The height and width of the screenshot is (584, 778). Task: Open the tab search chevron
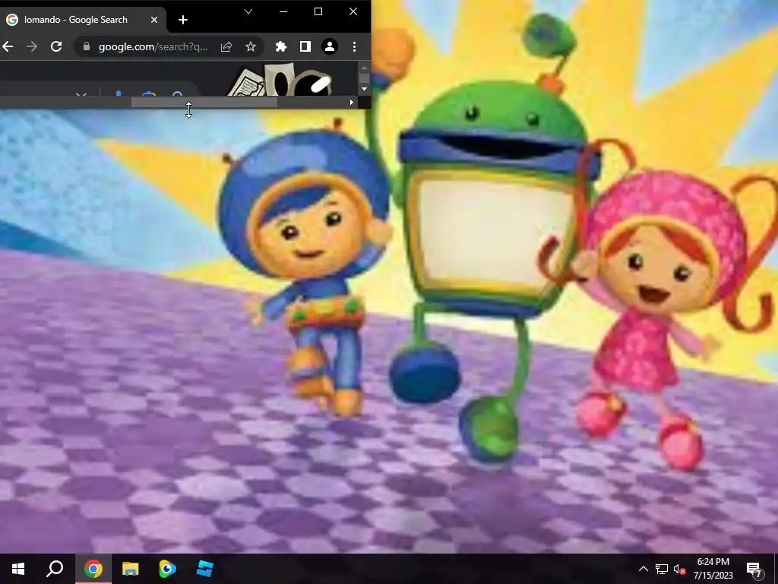(248, 11)
